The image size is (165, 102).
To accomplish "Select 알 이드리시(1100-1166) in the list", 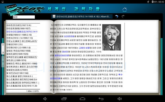I will tap(17, 73).
